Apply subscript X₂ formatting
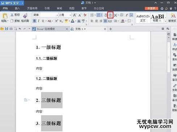The width and height of the screenshot is (177, 132). click(61, 21)
